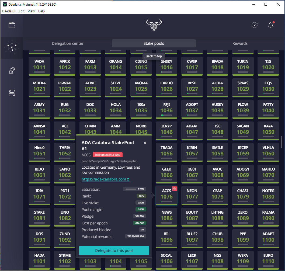Click the Cost per epoch 340 ADA
The width and height of the screenshot is (285, 271).
(x=140, y=223)
